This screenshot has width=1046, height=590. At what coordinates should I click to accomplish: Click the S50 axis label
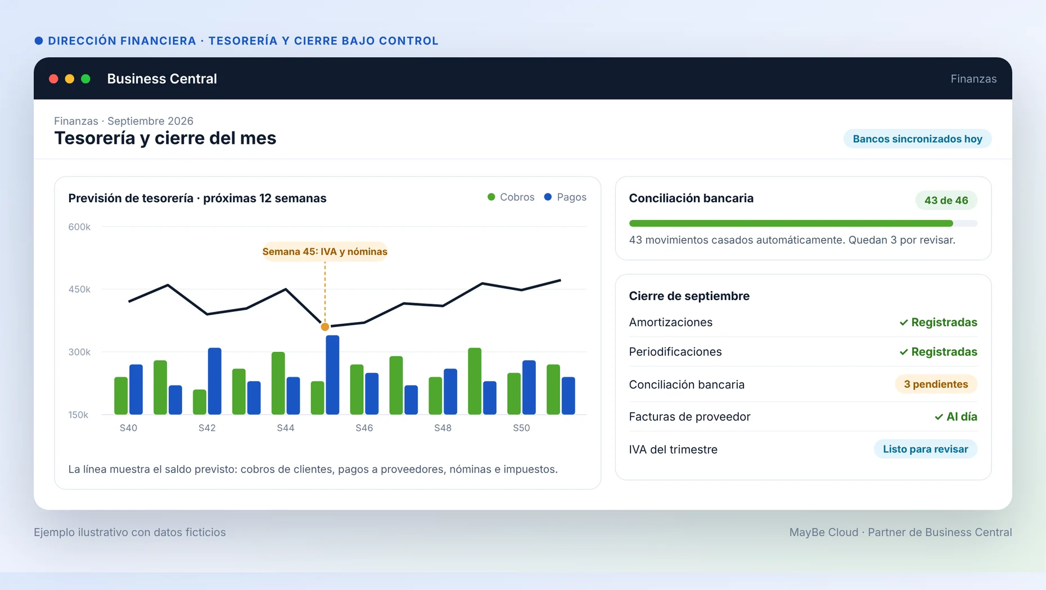point(521,428)
